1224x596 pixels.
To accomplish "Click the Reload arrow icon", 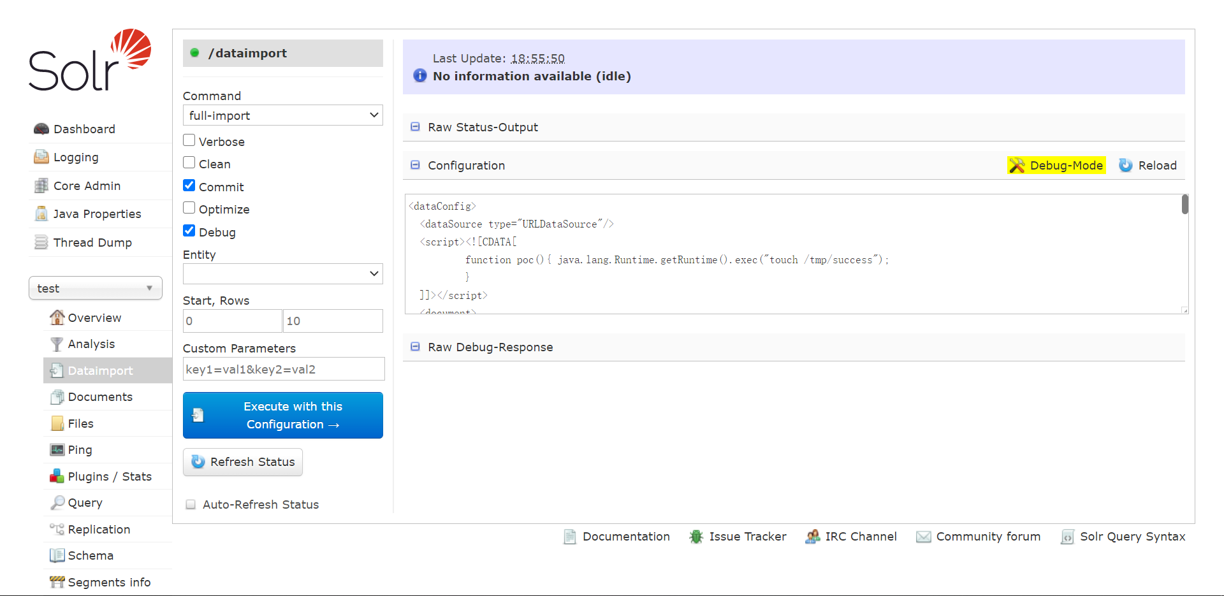I will [1126, 165].
